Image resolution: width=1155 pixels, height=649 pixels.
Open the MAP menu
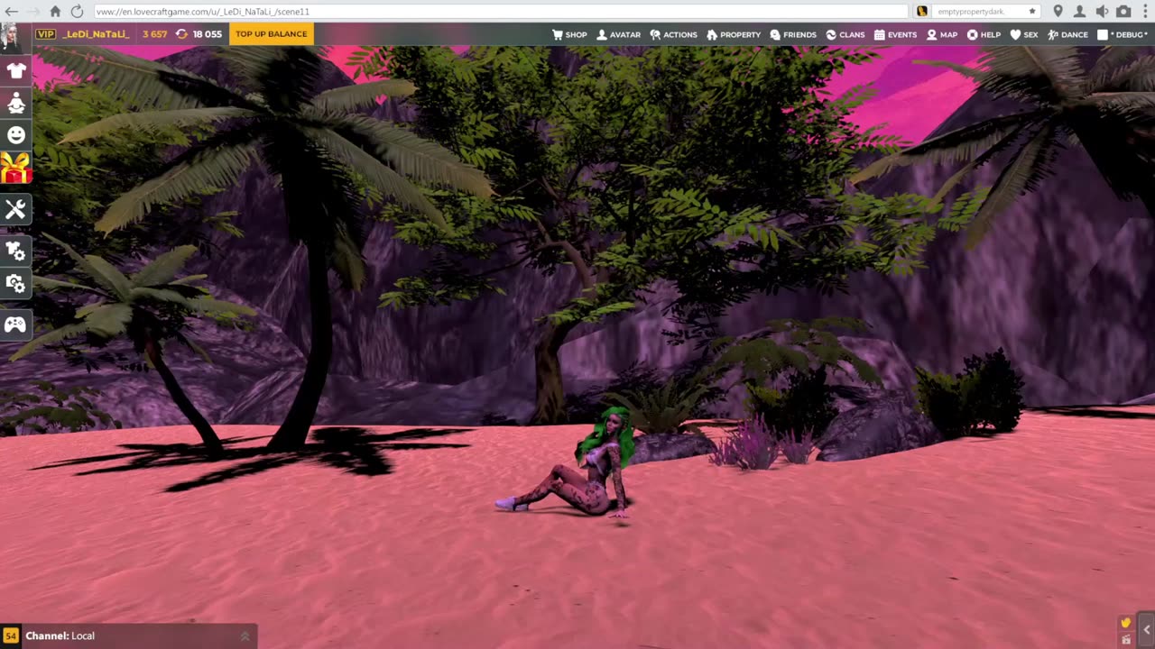pyautogui.click(x=942, y=34)
